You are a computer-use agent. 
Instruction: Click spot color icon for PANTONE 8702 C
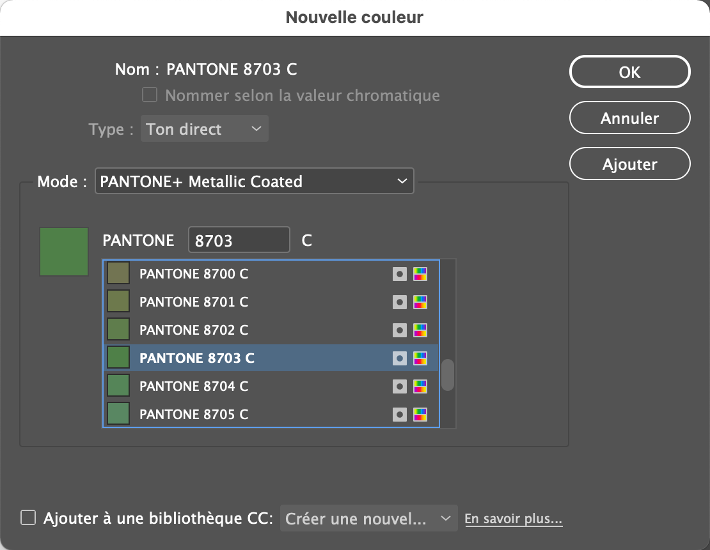coord(400,330)
